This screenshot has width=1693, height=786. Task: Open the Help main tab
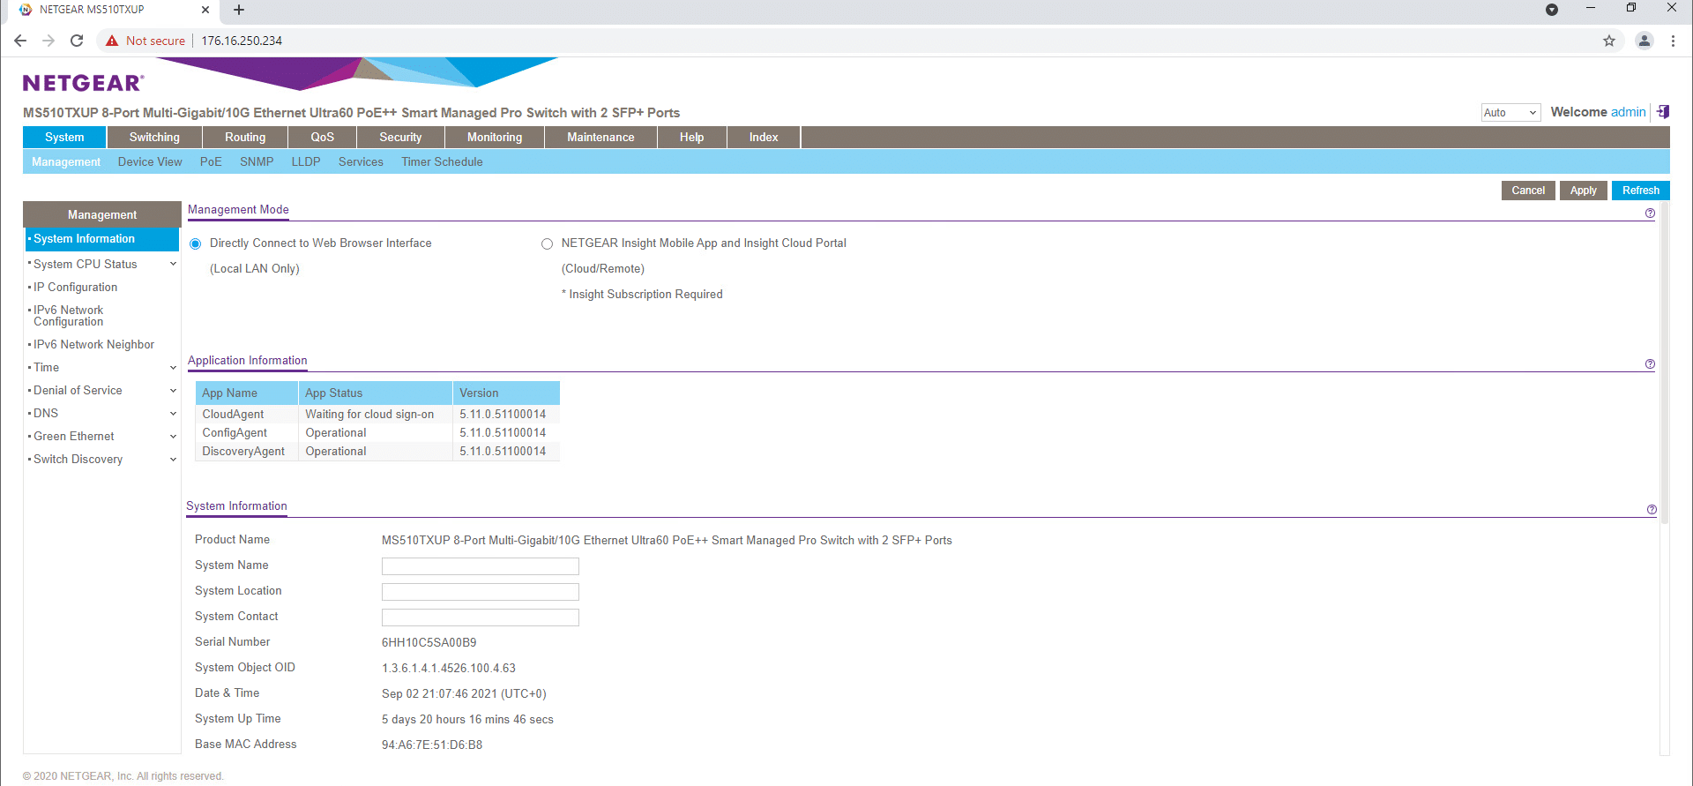click(x=692, y=138)
